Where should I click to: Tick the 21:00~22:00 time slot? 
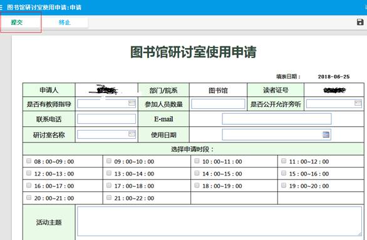click(x=109, y=197)
